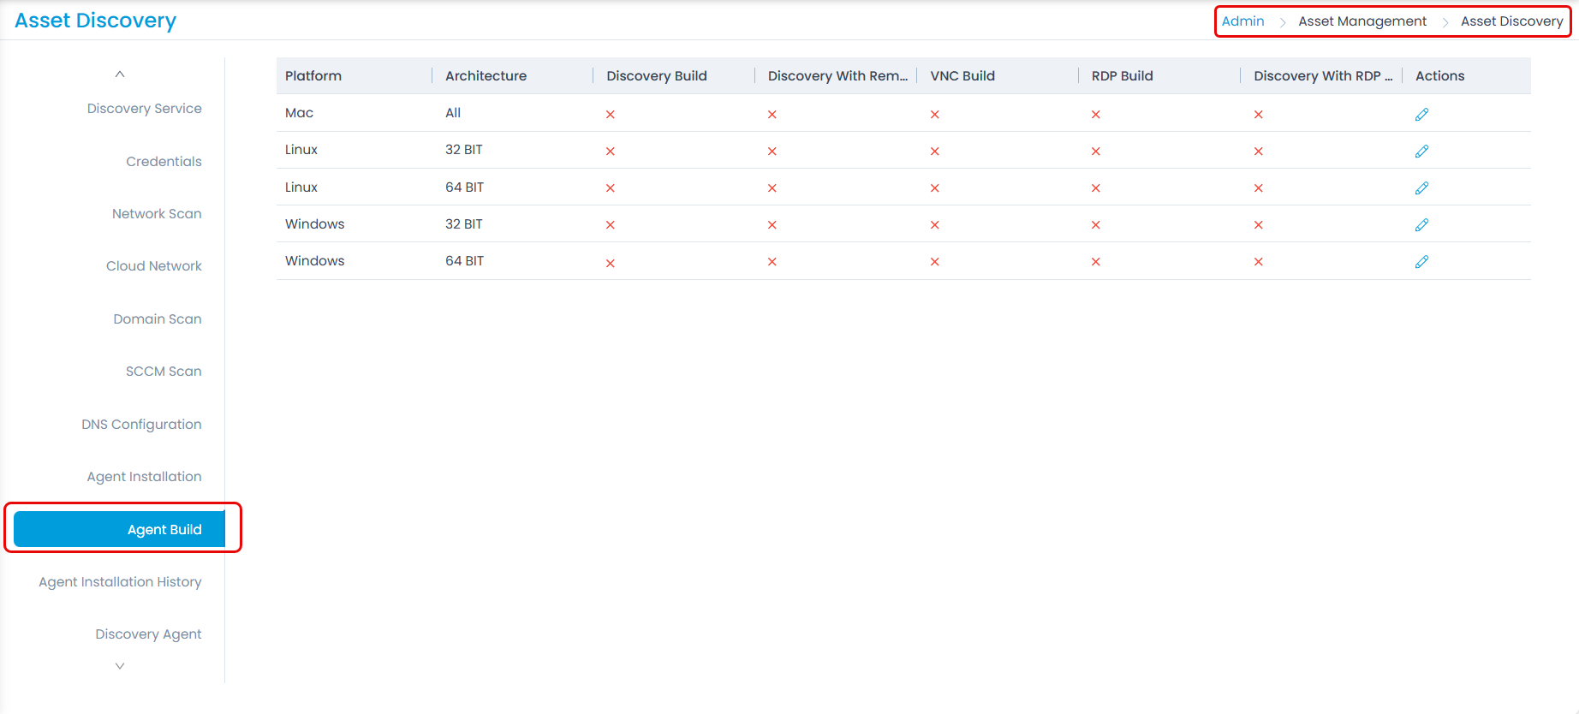The image size is (1579, 714).
Task: Open Cloud Network settings
Action: point(153,266)
